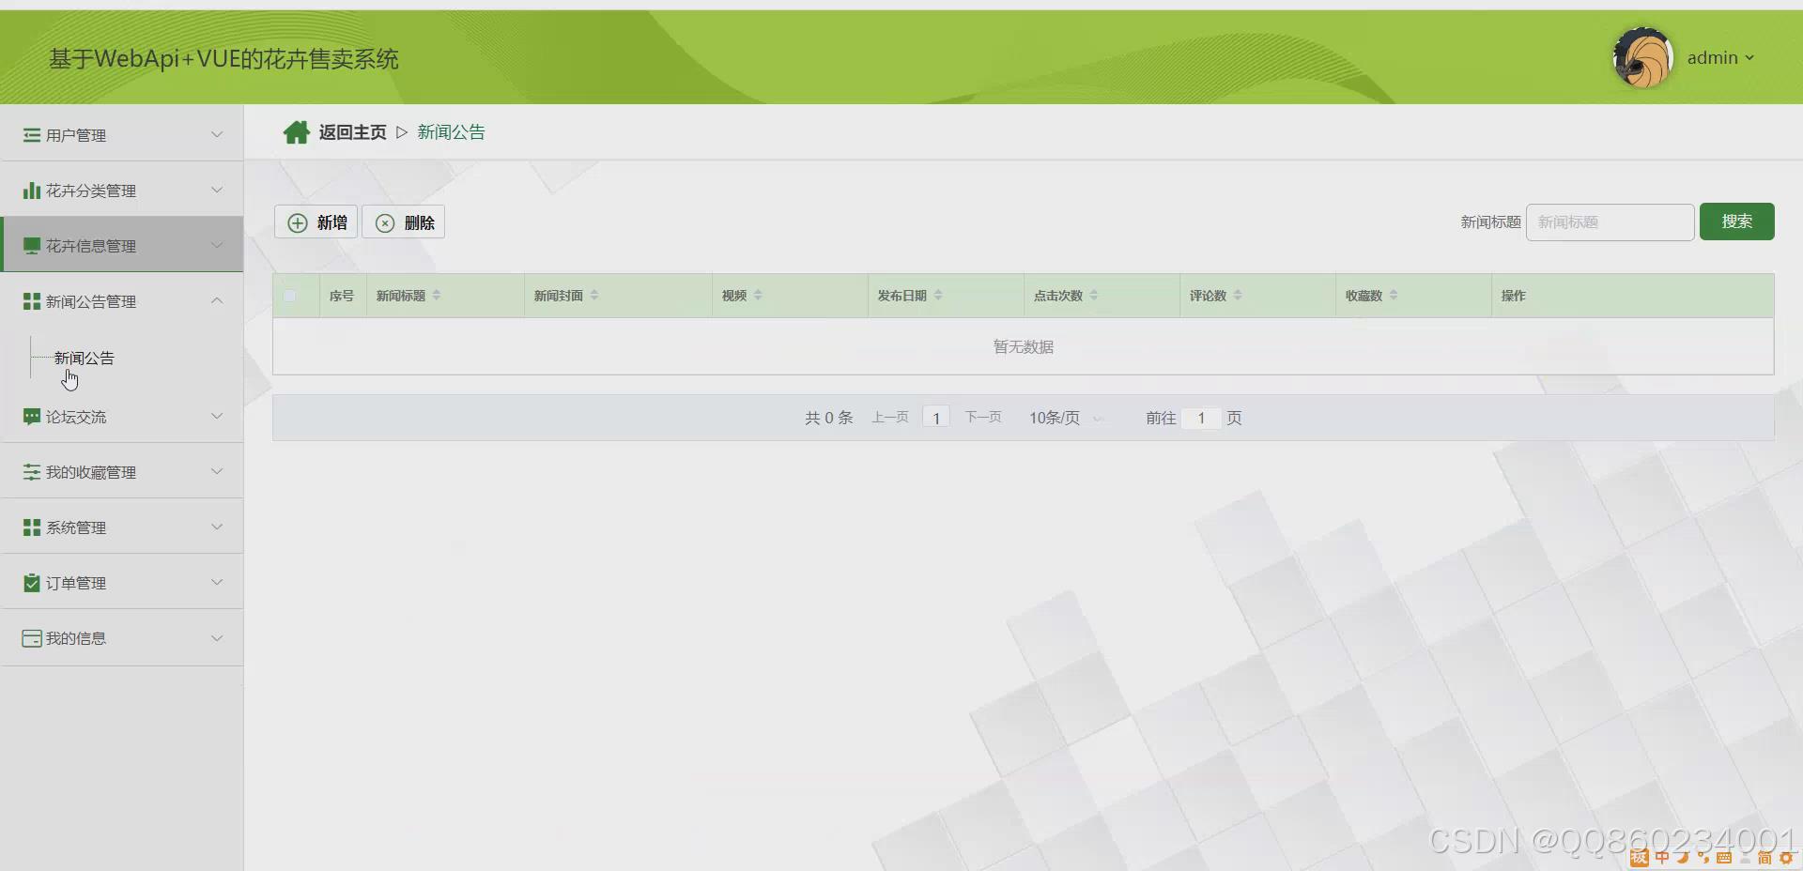
Task: Click the 我的信息 card icon
Action: coord(32,638)
